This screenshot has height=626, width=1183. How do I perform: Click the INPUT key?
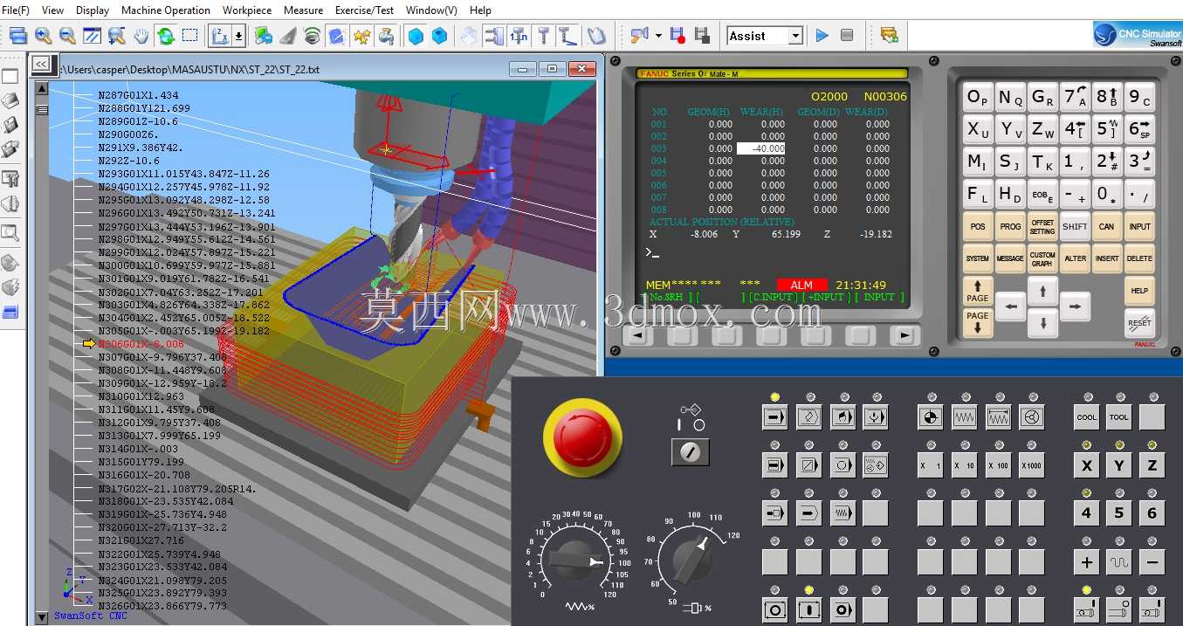pos(1139,226)
